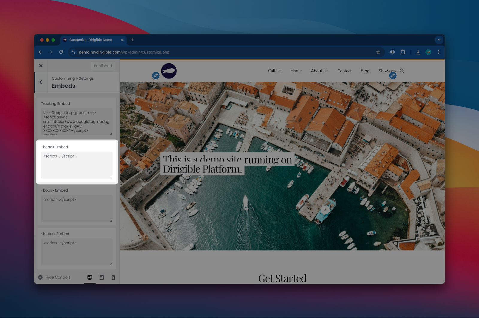Viewport: 479px width, 318px height.
Task: Go back to Settings with the chevron
Action: (x=41, y=82)
